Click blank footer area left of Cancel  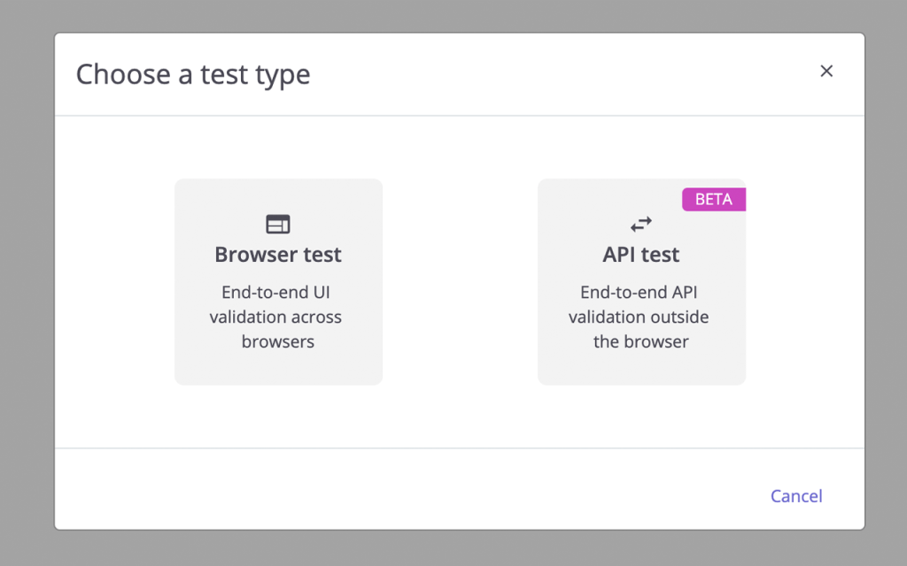point(405,490)
